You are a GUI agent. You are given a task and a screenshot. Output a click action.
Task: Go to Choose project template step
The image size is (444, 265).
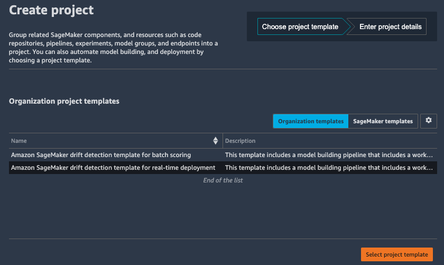[x=300, y=26]
